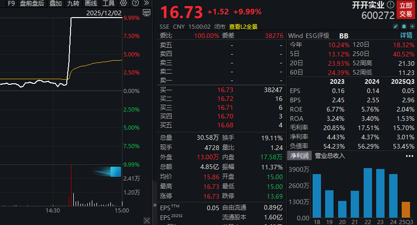The height and width of the screenshot is (225, 417).
Task: Open the 工具 tools menu
Action: [x=109, y=4]
